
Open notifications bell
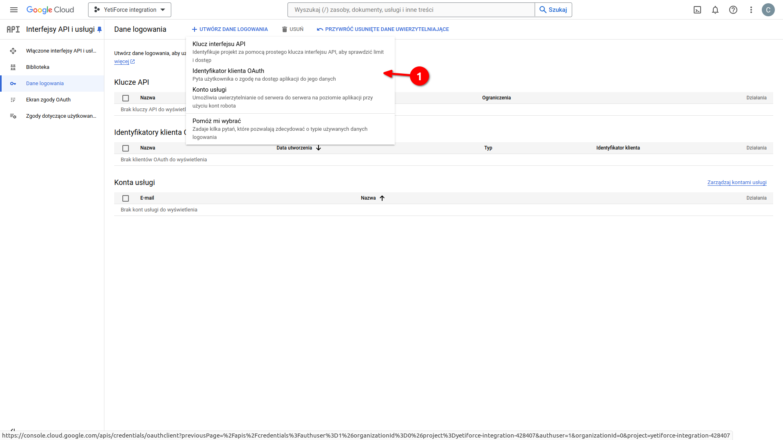point(715,10)
